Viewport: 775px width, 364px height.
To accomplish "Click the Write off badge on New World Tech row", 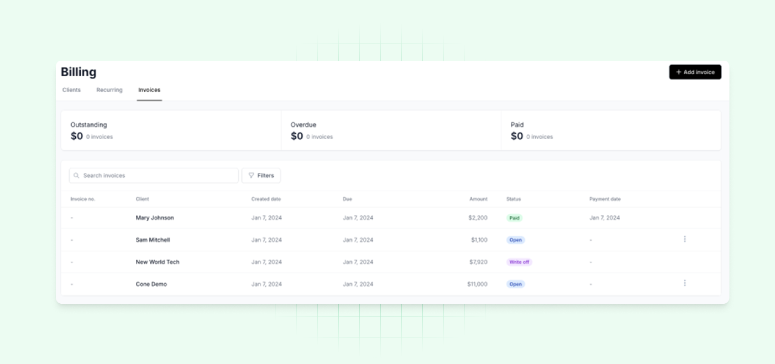I will tap(520, 262).
